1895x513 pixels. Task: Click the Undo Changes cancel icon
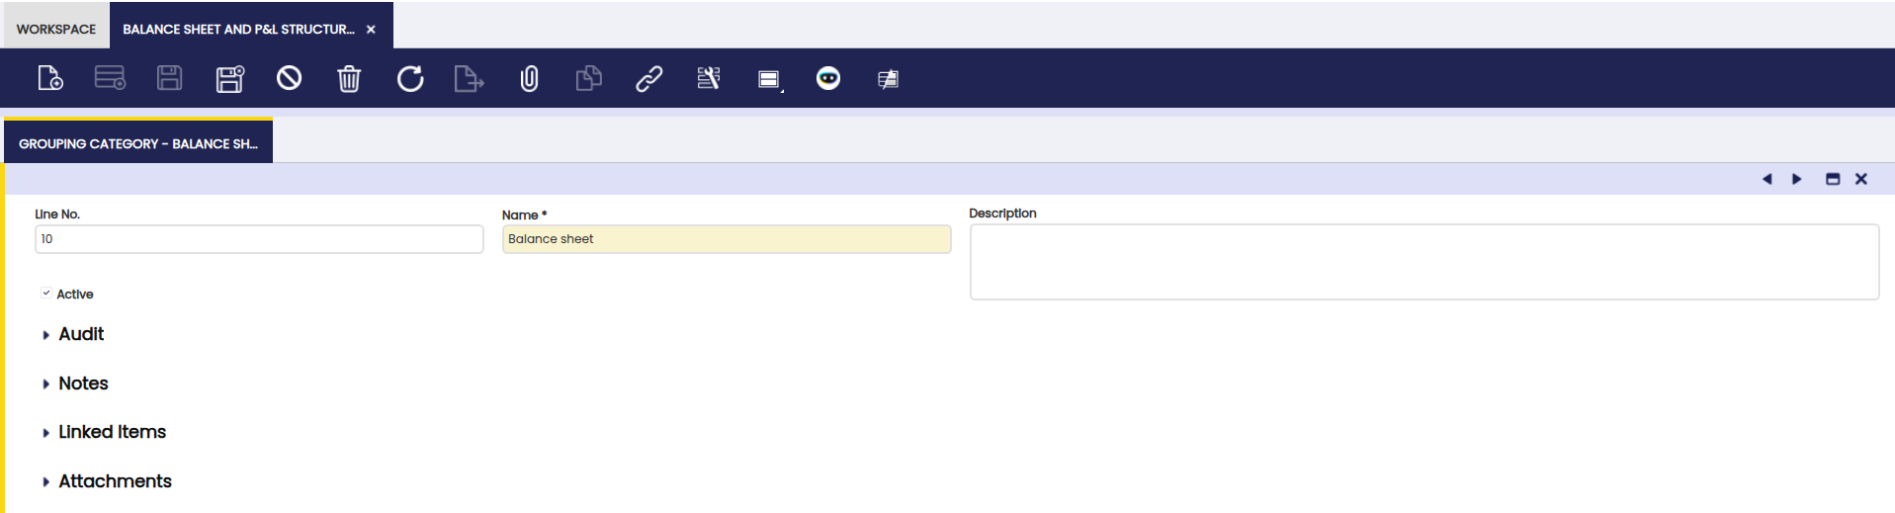(x=289, y=77)
